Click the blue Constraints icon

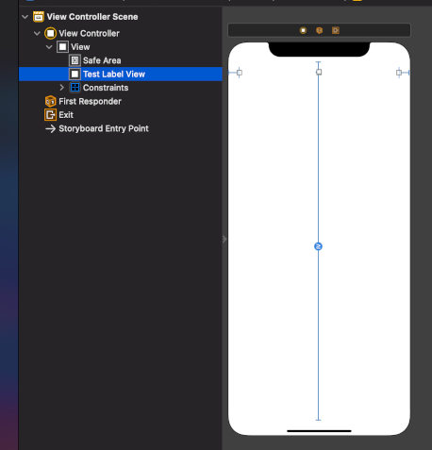pos(75,88)
